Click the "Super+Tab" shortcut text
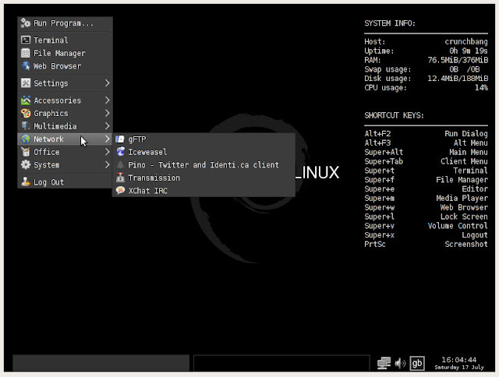This screenshot has width=499, height=377. [384, 161]
